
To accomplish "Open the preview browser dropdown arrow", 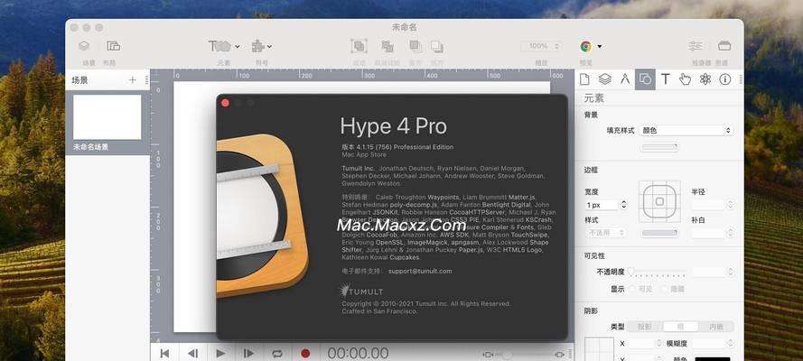I will point(599,47).
